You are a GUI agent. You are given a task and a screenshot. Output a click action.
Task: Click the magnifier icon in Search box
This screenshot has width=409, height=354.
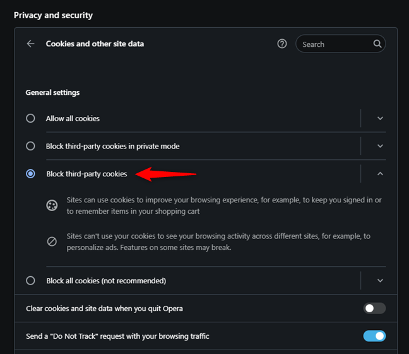tap(377, 44)
